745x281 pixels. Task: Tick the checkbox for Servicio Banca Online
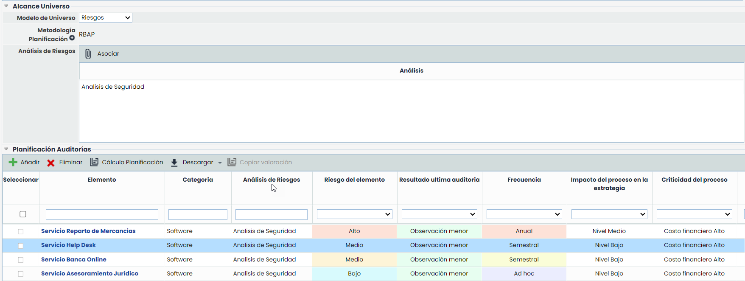[20, 260]
